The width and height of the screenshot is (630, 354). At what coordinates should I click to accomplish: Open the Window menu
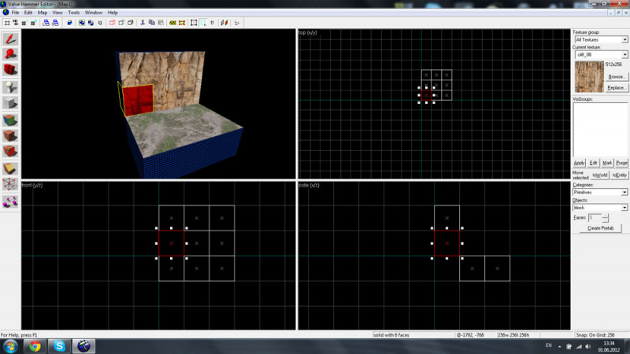pyautogui.click(x=94, y=13)
